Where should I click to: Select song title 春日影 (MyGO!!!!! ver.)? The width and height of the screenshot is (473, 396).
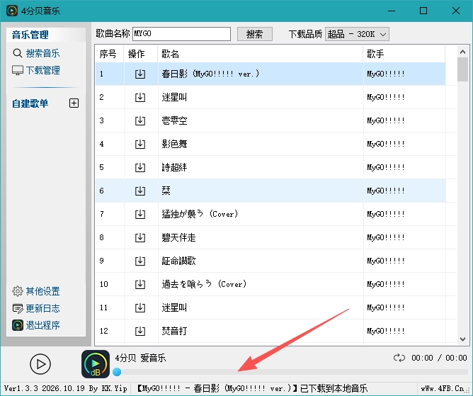tap(210, 74)
